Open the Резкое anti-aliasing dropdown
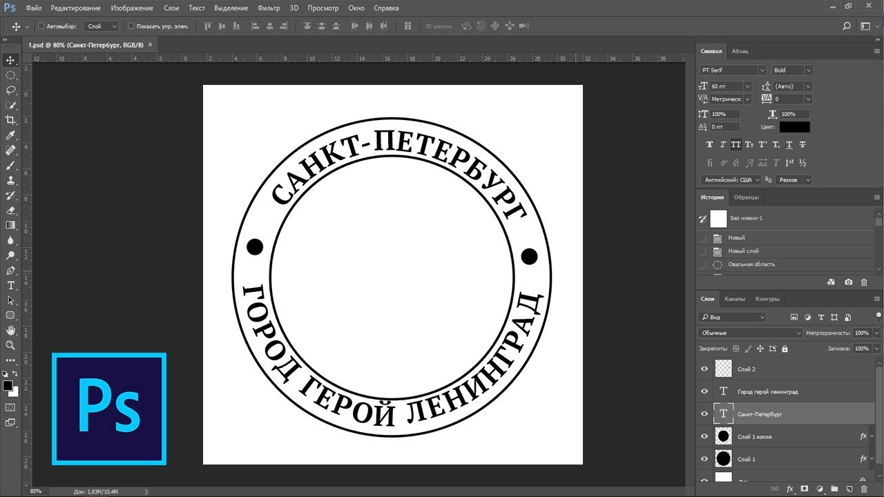The width and height of the screenshot is (884, 497). pyautogui.click(x=794, y=179)
